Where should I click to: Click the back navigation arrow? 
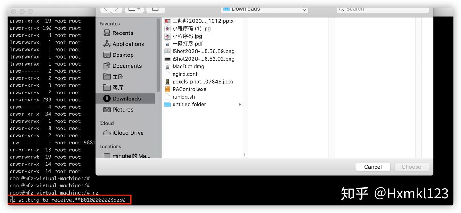pyautogui.click(x=106, y=9)
